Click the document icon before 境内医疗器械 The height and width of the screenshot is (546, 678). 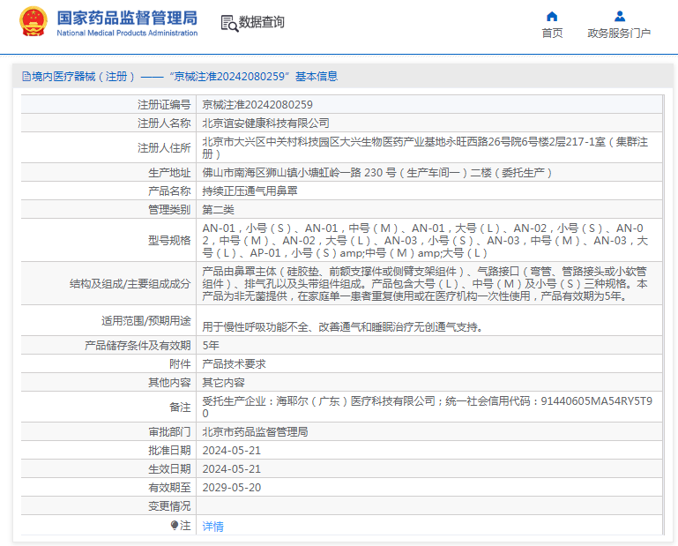(26, 77)
